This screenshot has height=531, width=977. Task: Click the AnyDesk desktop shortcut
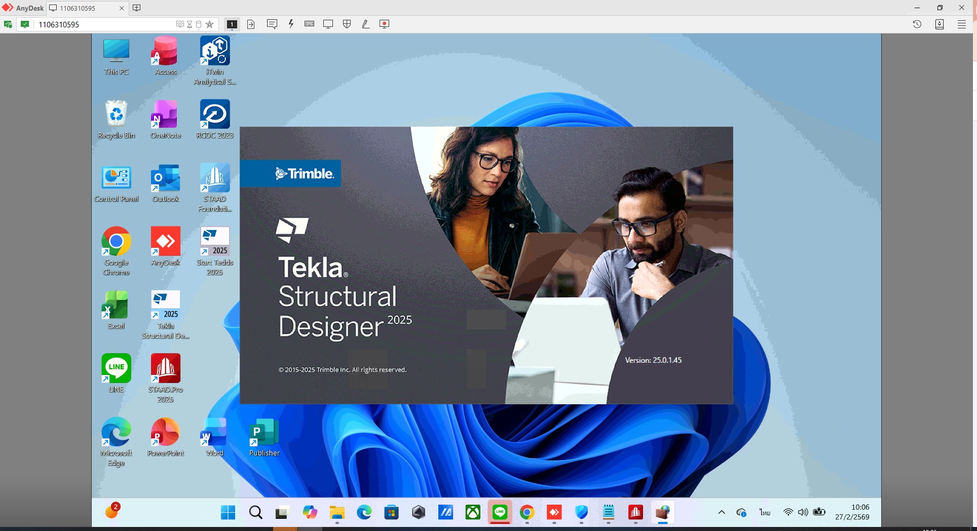coord(166,247)
